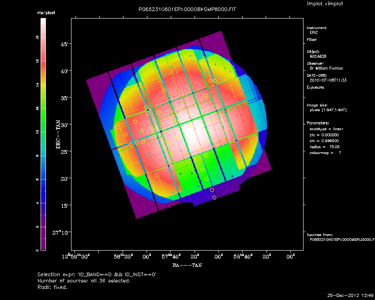Click the '2010-07-06T11:33' observation date
Image resolution: width=375 pixels, height=300 pixels.
[x=328, y=80]
